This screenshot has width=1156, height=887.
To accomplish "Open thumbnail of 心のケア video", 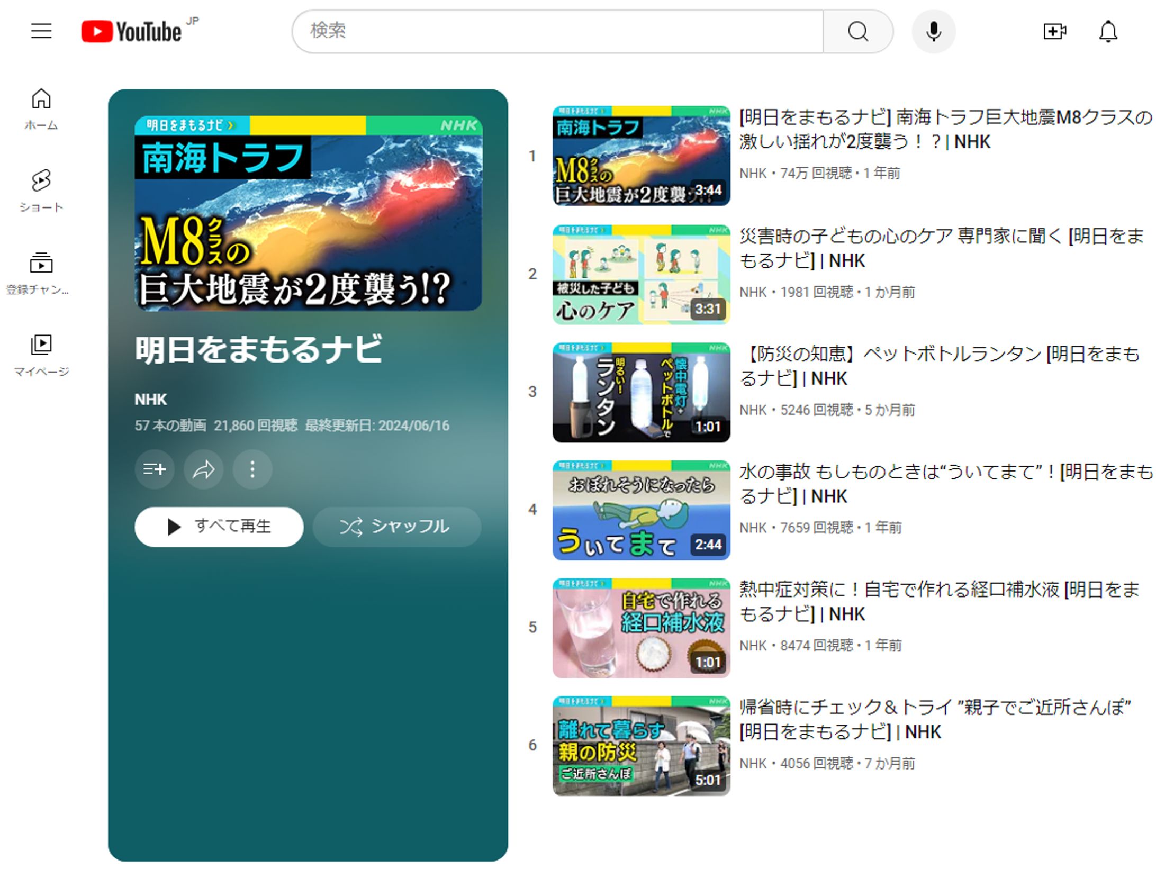I will [x=641, y=274].
